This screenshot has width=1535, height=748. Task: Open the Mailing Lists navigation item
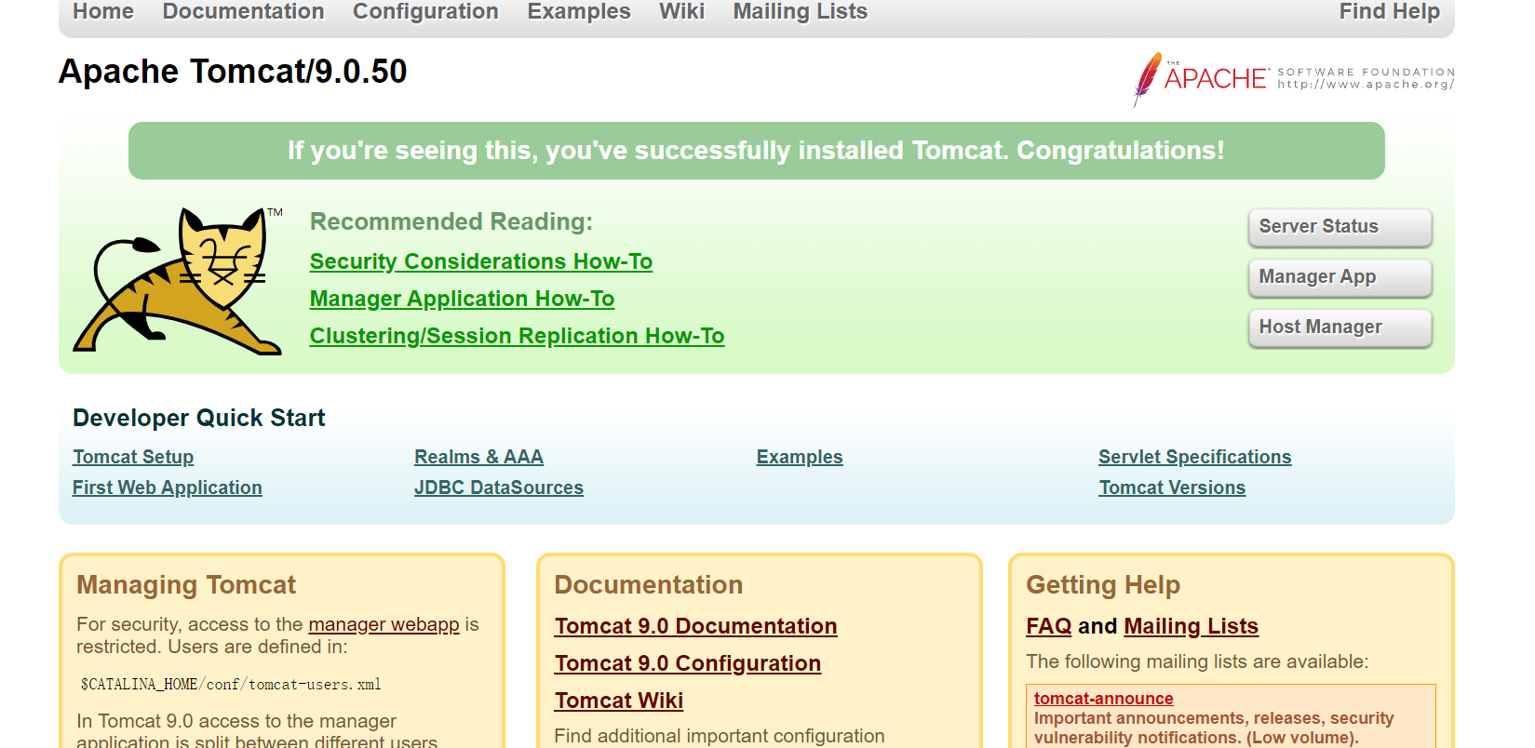pyautogui.click(x=800, y=12)
